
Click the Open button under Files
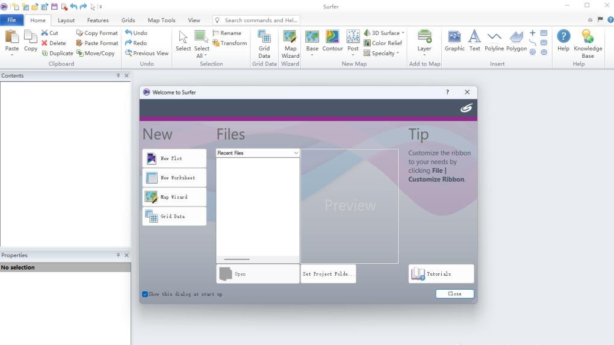tap(258, 274)
